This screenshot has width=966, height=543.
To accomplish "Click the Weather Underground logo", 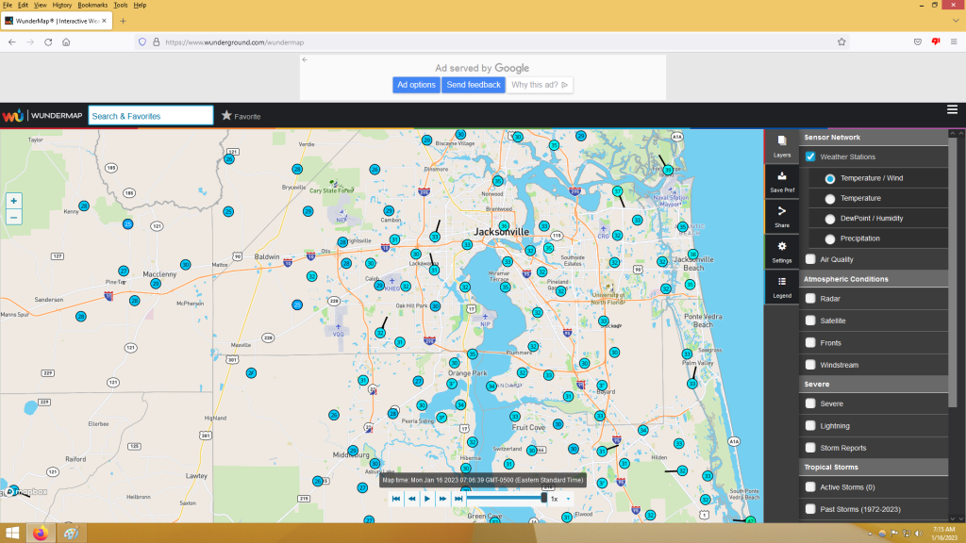I will click(12, 116).
